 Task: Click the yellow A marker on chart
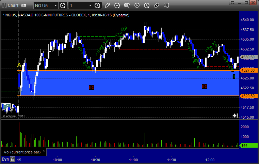click(19, 65)
